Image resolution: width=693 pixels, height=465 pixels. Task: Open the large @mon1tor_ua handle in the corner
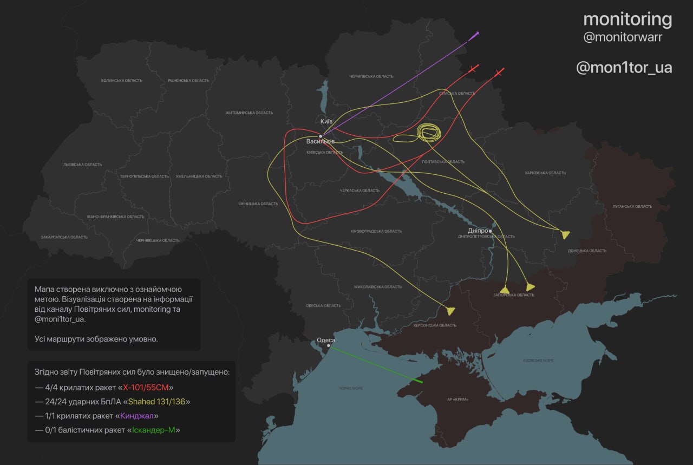(624, 68)
